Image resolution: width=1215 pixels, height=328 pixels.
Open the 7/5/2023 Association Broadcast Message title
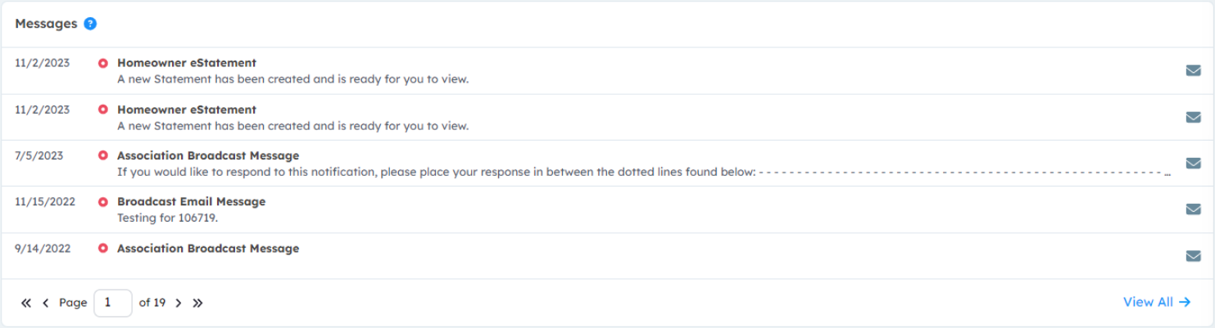pos(208,155)
